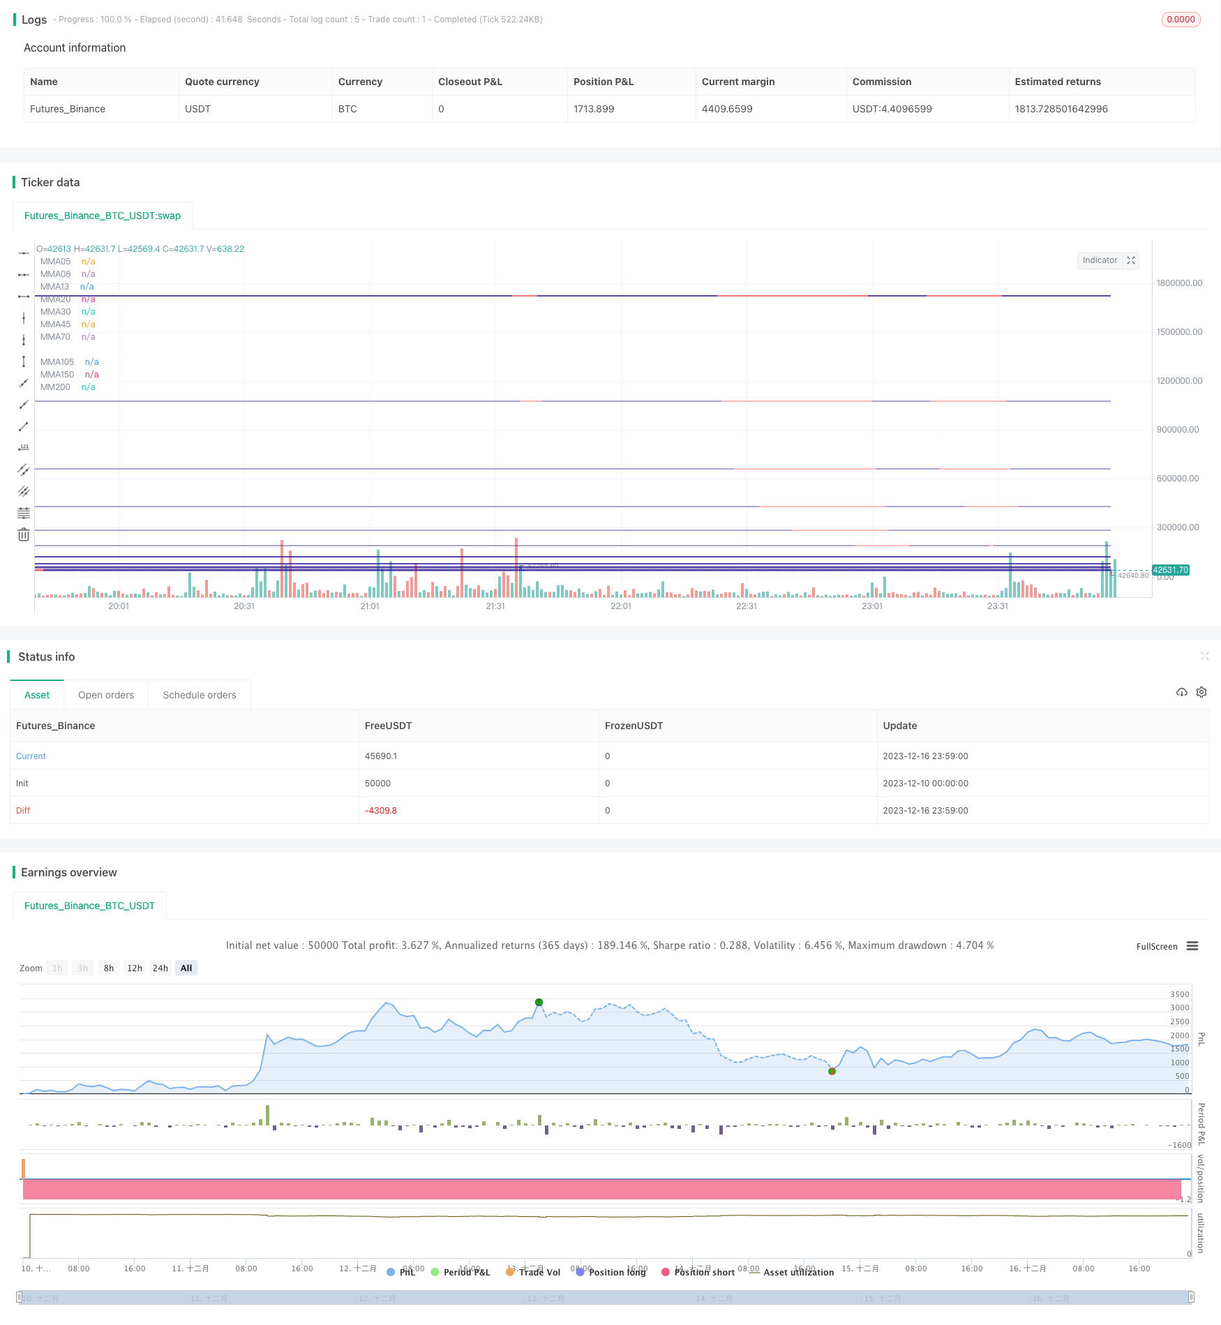
Task: Open the earnings chart hamburger menu
Action: click(x=1192, y=946)
